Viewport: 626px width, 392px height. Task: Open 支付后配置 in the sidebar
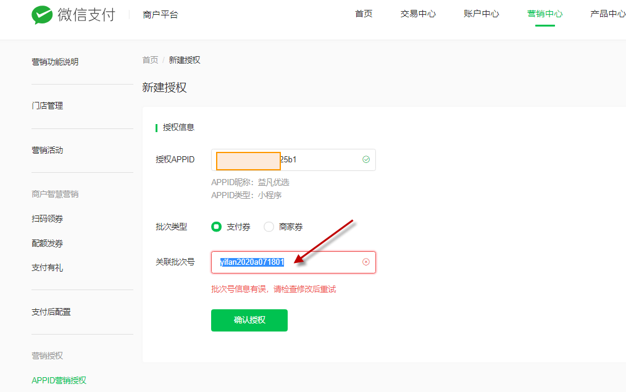click(51, 312)
